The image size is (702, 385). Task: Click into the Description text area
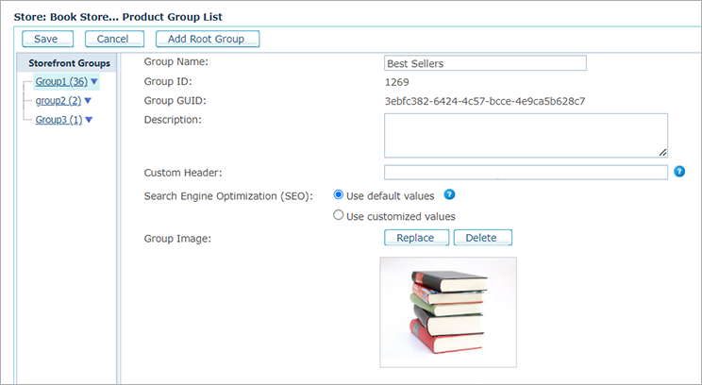pos(525,135)
